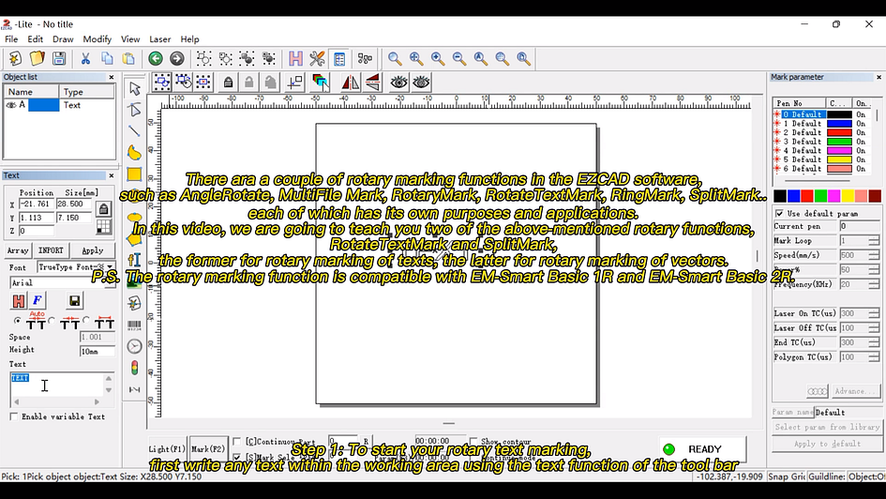This screenshot has height=499, width=886.
Task: Redo using the grey forward arrow
Action: 177,58
